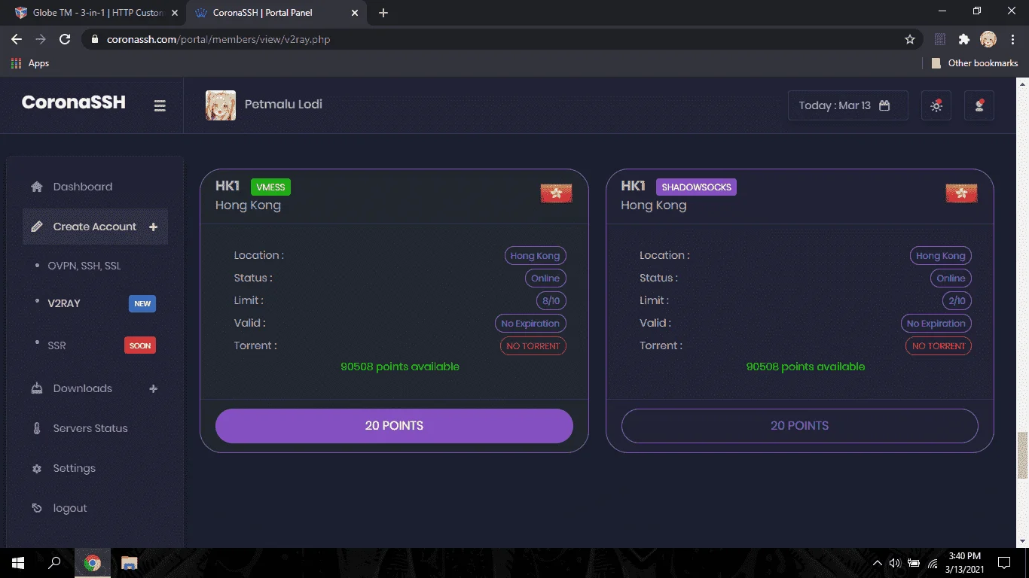Expand the Downloads plus expander
The width and height of the screenshot is (1029, 578).
(154, 388)
